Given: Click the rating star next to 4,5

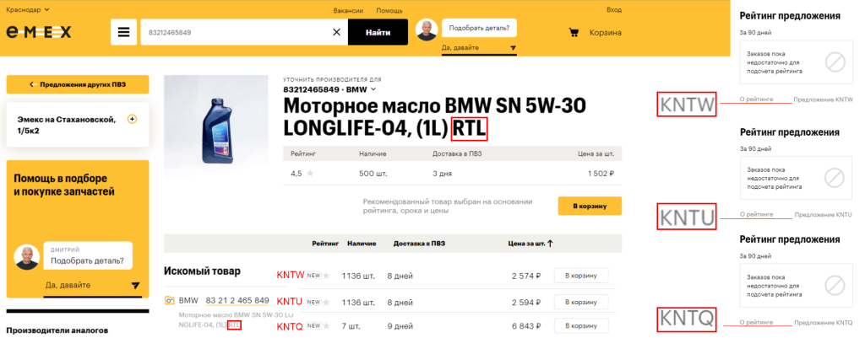Looking at the screenshot, I should pos(310,174).
